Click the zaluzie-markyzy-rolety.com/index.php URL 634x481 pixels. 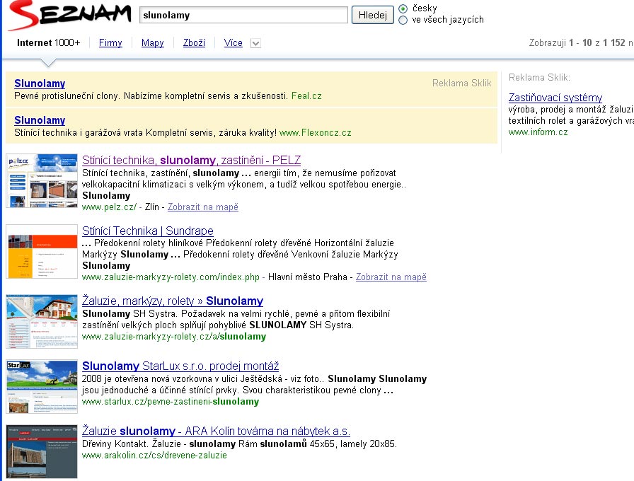tap(171, 277)
